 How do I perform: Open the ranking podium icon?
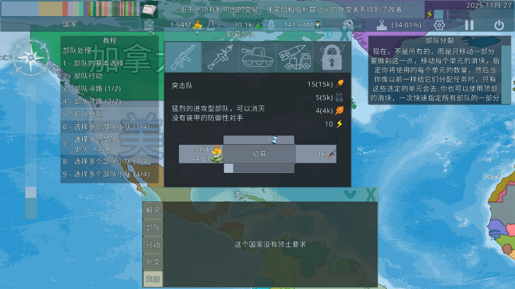pyautogui.click(x=381, y=25)
